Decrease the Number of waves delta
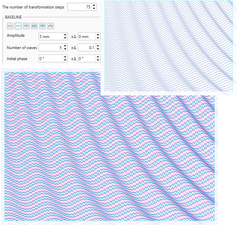This screenshot has height=225, width=237. (98, 49)
